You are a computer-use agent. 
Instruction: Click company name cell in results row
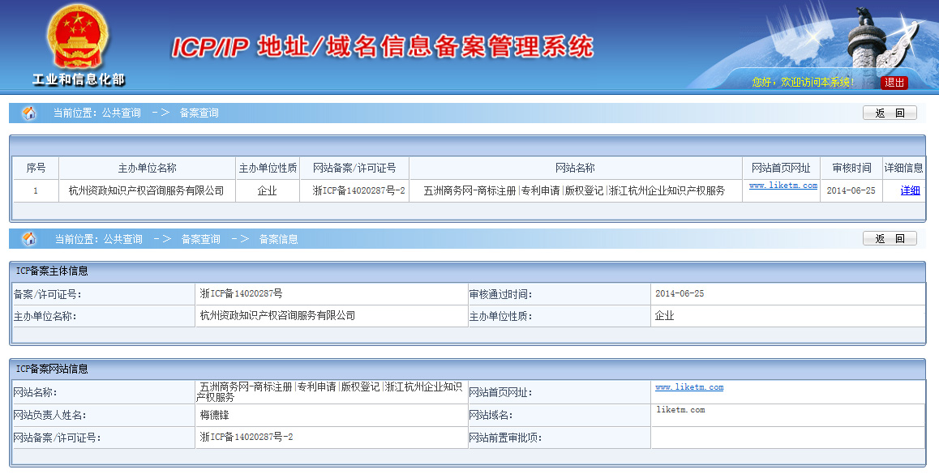(x=146, y=191)
